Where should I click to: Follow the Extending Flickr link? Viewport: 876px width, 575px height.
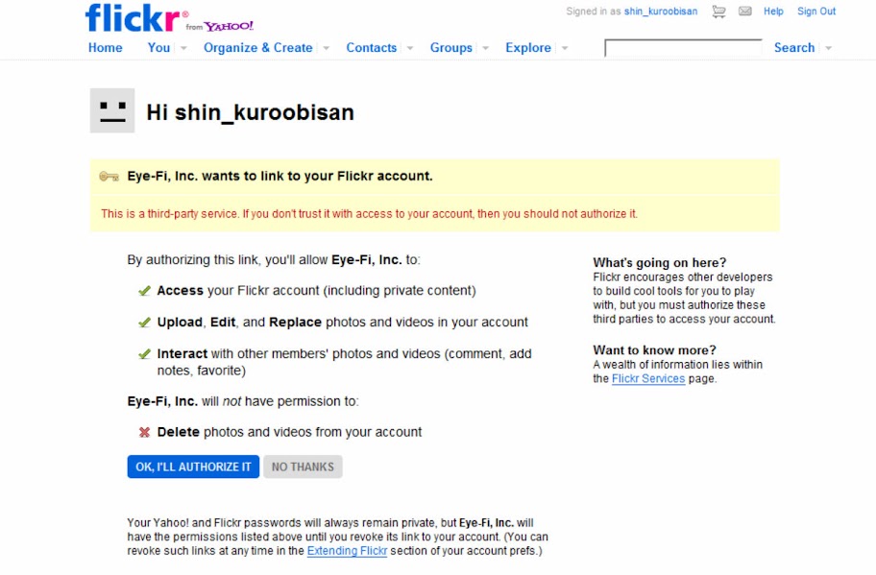(347, 551)
